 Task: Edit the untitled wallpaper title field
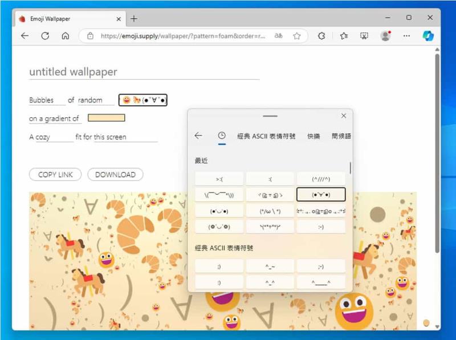point(144,72)
